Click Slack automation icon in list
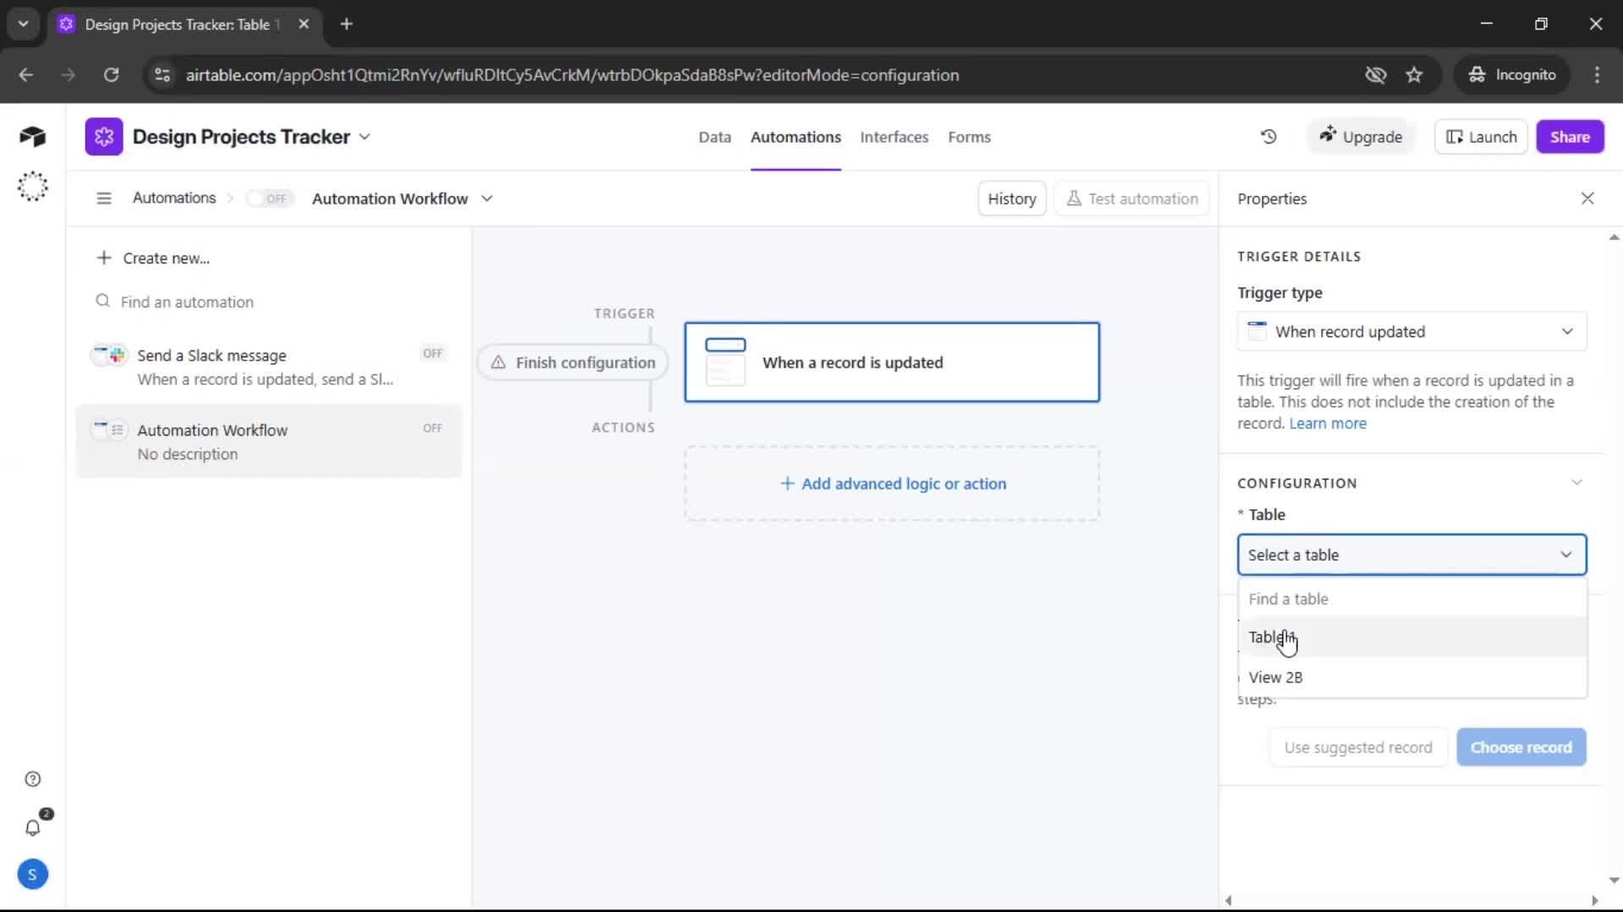 point(109,355)
